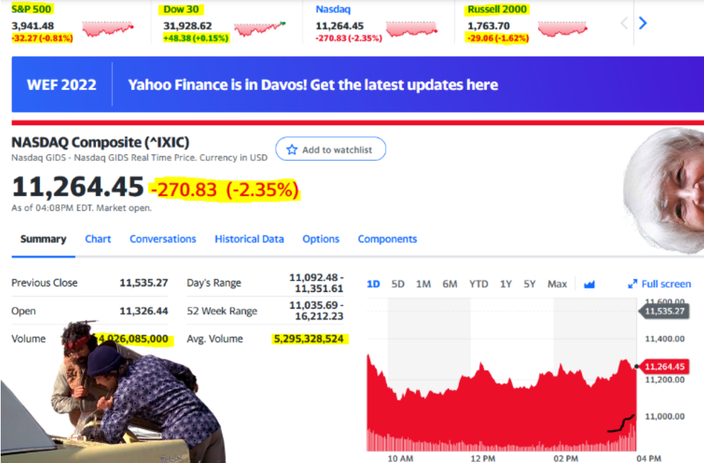Screen dimensions: 704x463
Task: Click the Previous Close value 11,535.27
Action: 144,283
